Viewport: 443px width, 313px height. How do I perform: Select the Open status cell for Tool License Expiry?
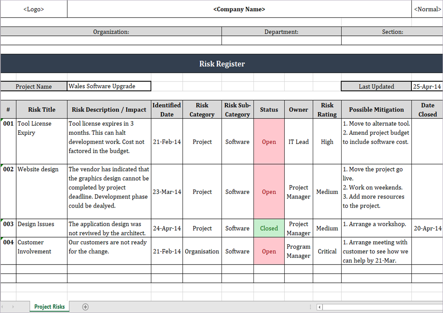pos(269,142)
